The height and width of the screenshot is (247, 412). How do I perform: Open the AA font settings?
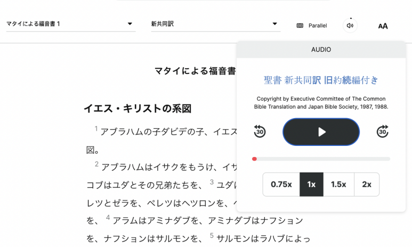383,26
